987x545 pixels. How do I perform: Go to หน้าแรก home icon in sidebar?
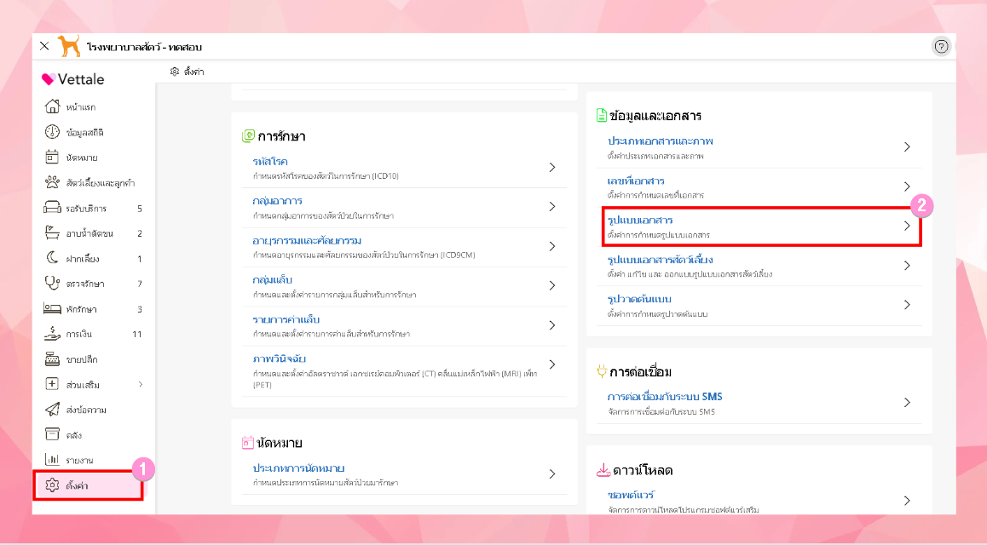[x=52, y=106]
